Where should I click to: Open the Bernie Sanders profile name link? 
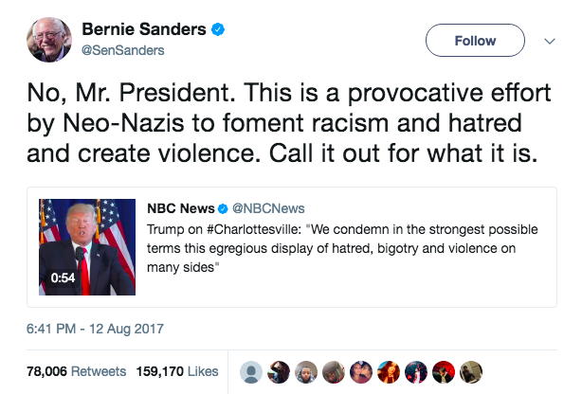click(x=144, y=30)
